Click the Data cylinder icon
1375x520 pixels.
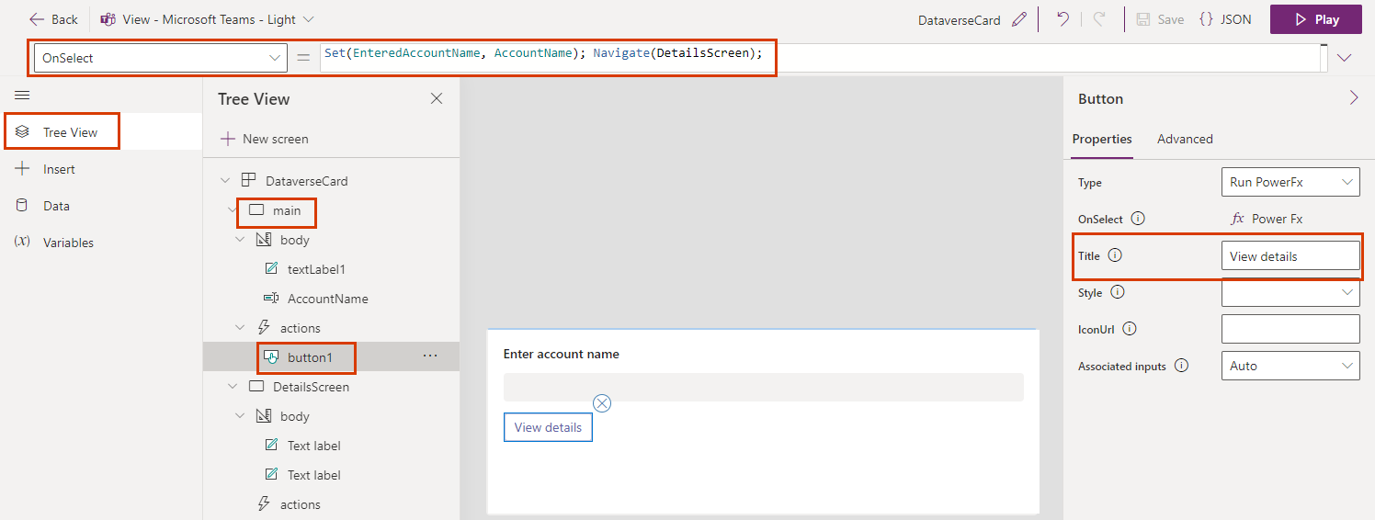click(22, 206)
